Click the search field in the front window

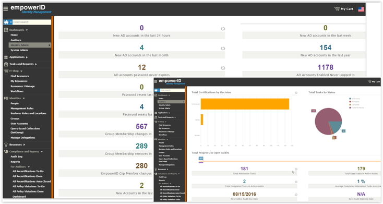(x=172, y=90)
